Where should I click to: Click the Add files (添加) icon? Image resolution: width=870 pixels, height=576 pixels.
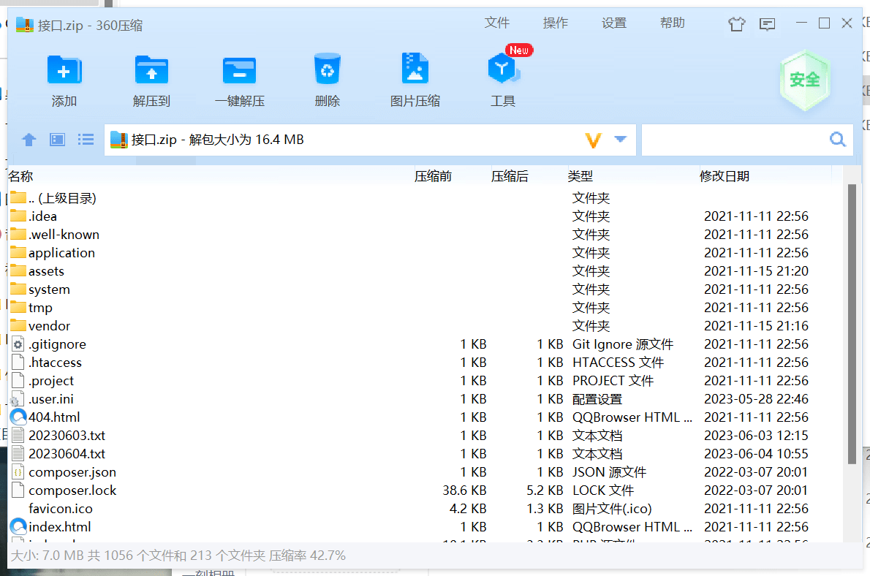point(64,71)
